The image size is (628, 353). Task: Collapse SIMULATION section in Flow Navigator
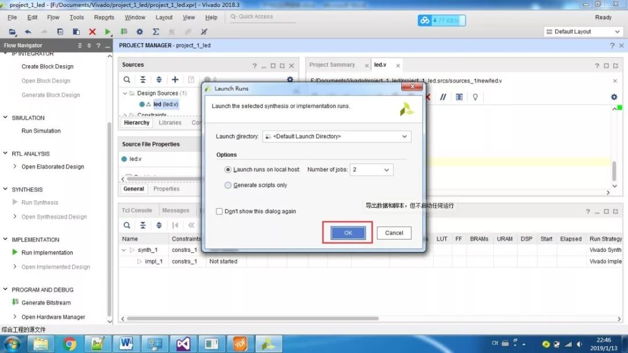5,117
